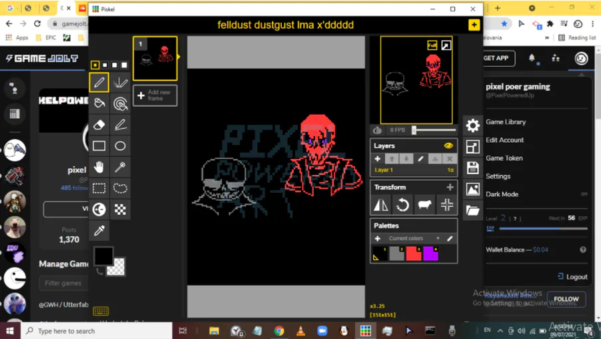Select the Dithering checkerboard tool
This screenshot has width=601, height=339.
(120, 210)
